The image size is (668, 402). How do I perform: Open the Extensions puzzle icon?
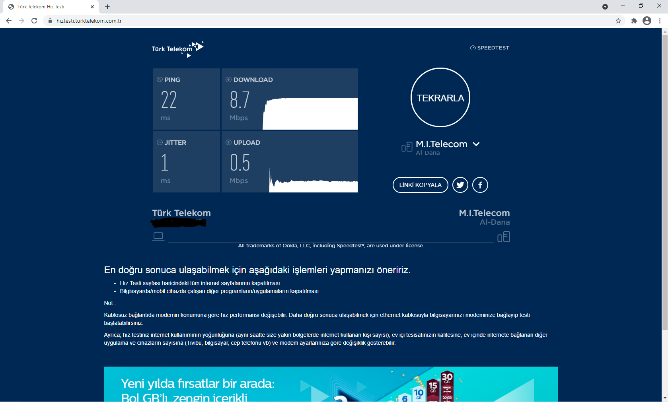634,21
